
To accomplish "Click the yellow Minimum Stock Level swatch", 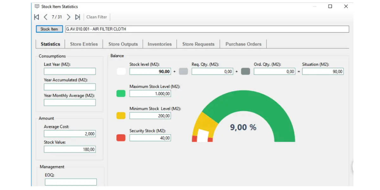I will tap(121, 116).
